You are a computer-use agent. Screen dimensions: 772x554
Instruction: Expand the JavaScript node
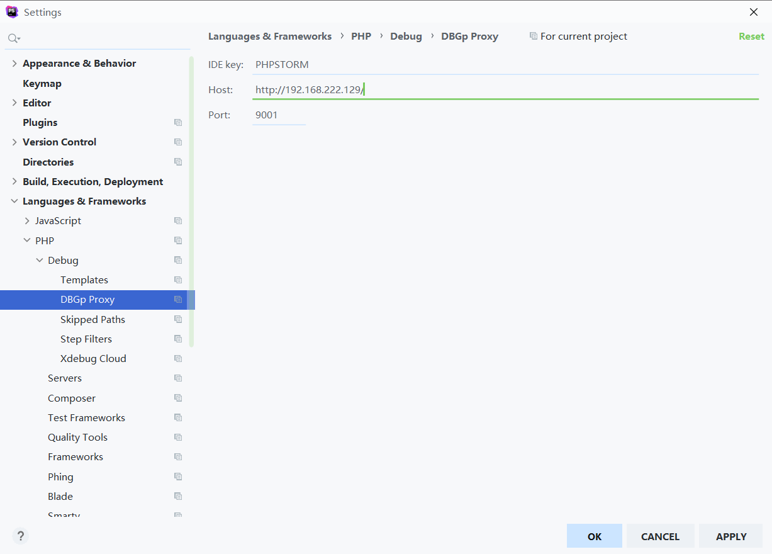pos(27,221)
